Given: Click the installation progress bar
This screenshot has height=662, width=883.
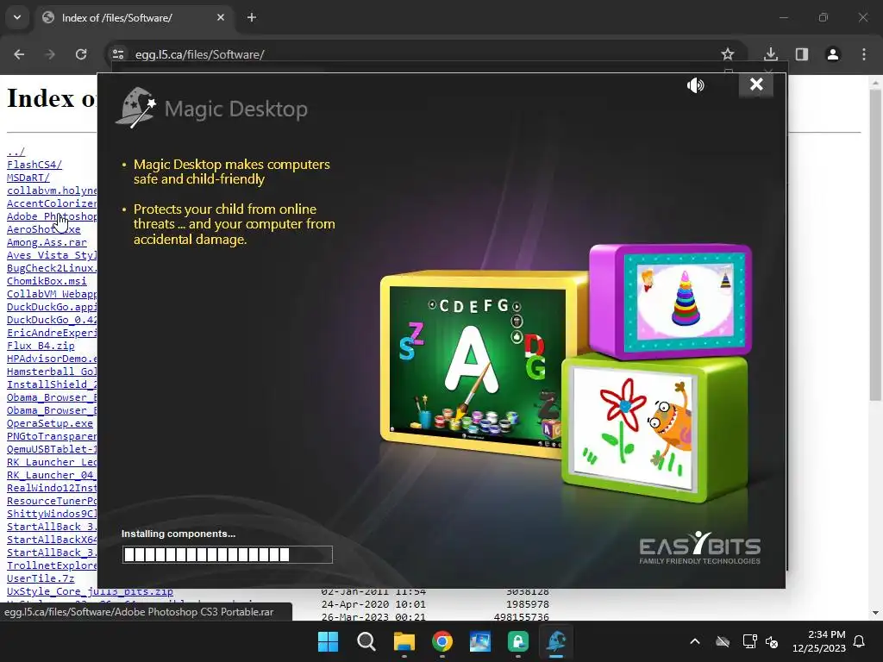Looking at the screenshot, I should (228, 554).
